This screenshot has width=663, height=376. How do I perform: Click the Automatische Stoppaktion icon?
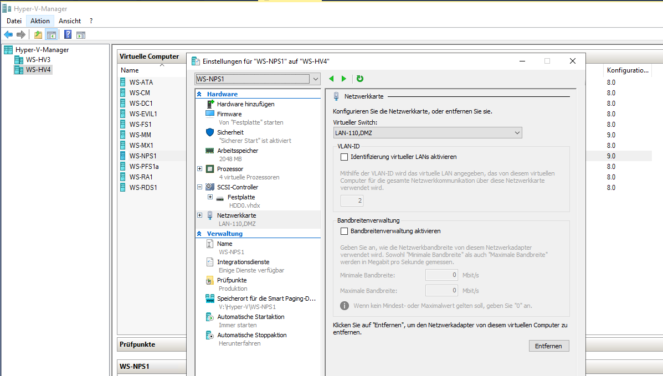pos(210,335)
